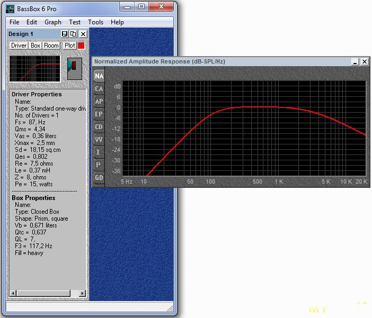Open the I impedance graph tab
The image size is (372, 318).
tap(99, 152)
